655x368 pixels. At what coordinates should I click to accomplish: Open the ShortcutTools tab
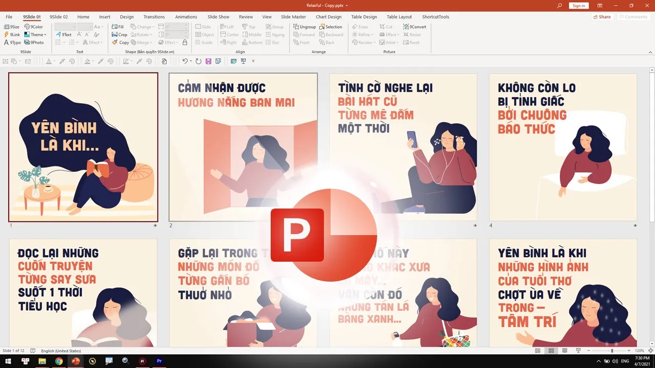435,17
